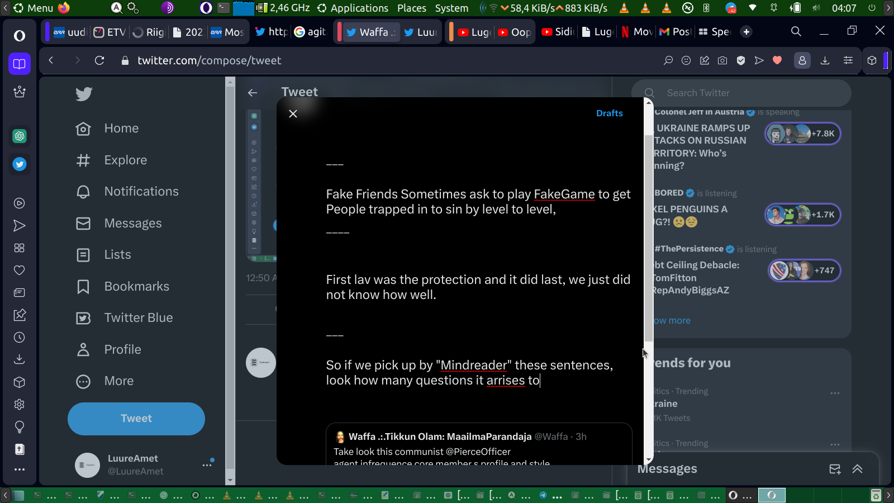This screenshot has width=894, height=503.
Task: Click the back arrow beside Tweet heading
Action: 253,93
